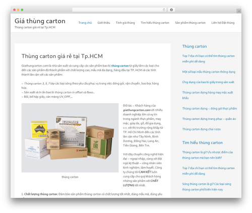Open Ứng dụng của bao bì giấy link
The width and height of the screenshot is (252, 213).
208,82
